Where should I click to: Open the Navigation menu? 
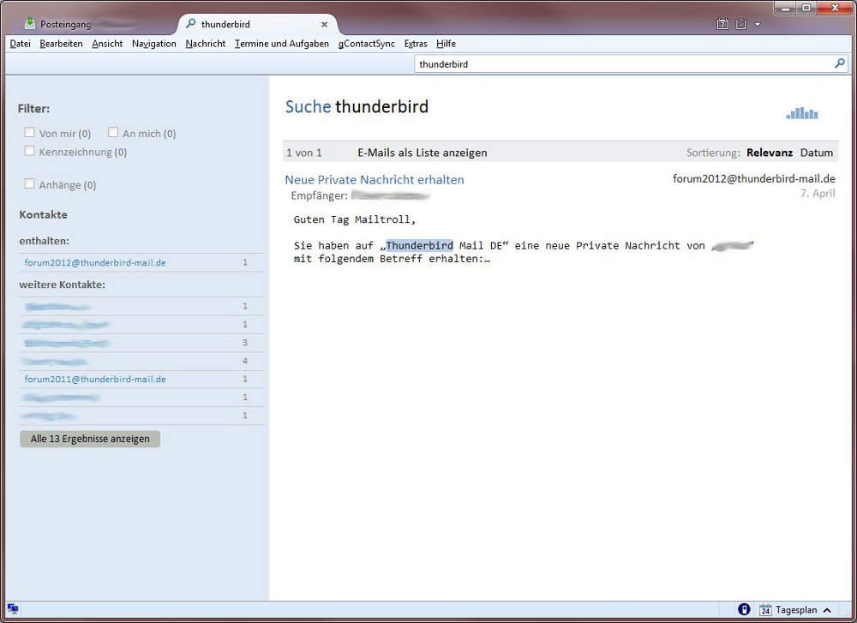[x=154, y=44]
